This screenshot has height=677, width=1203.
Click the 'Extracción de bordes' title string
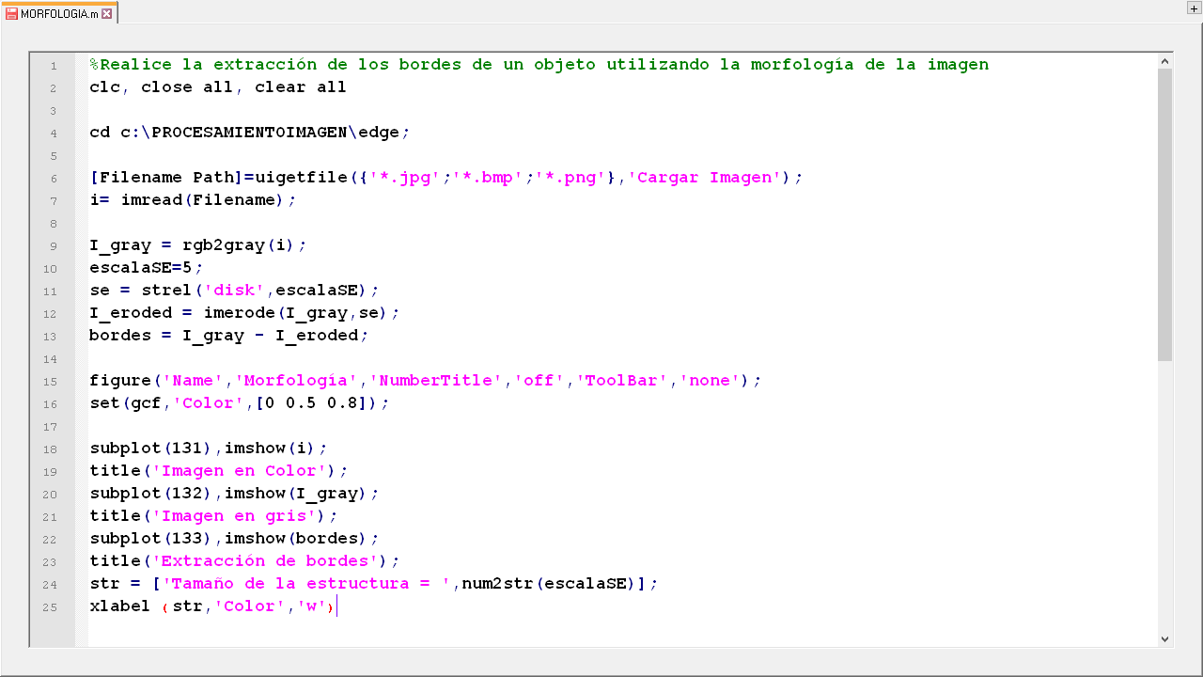pos(270,561)
